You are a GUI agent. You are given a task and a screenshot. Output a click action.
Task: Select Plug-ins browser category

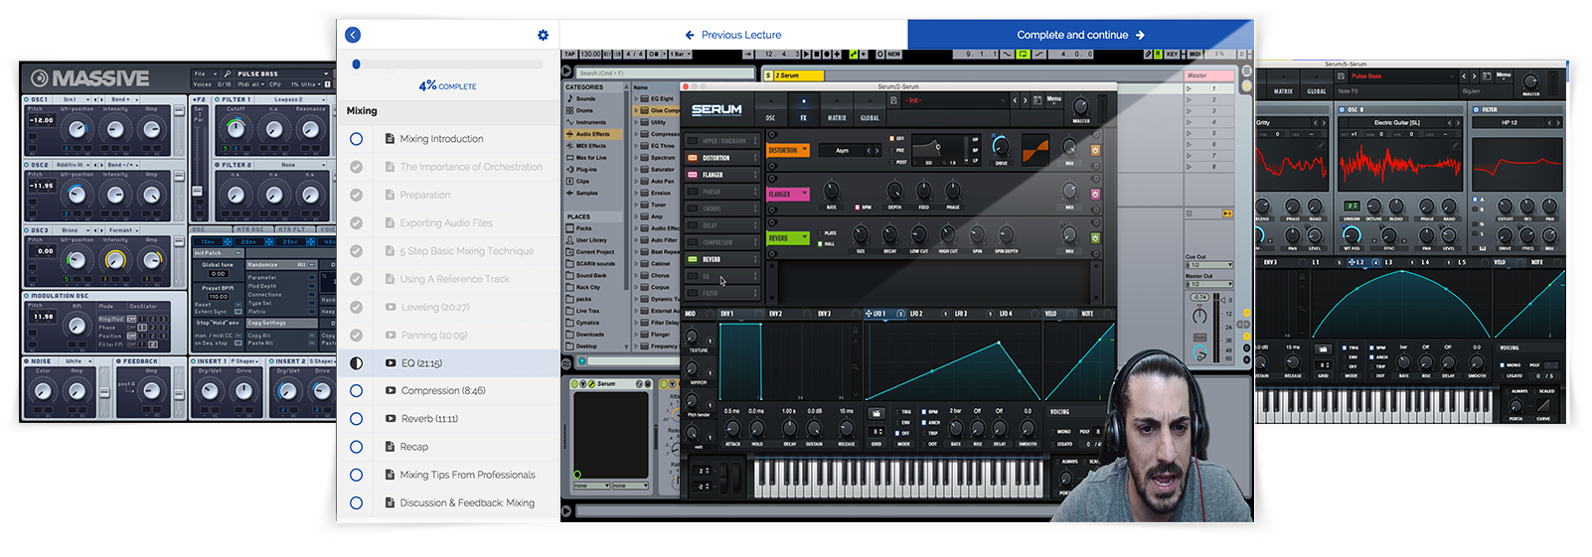(587, 170)
